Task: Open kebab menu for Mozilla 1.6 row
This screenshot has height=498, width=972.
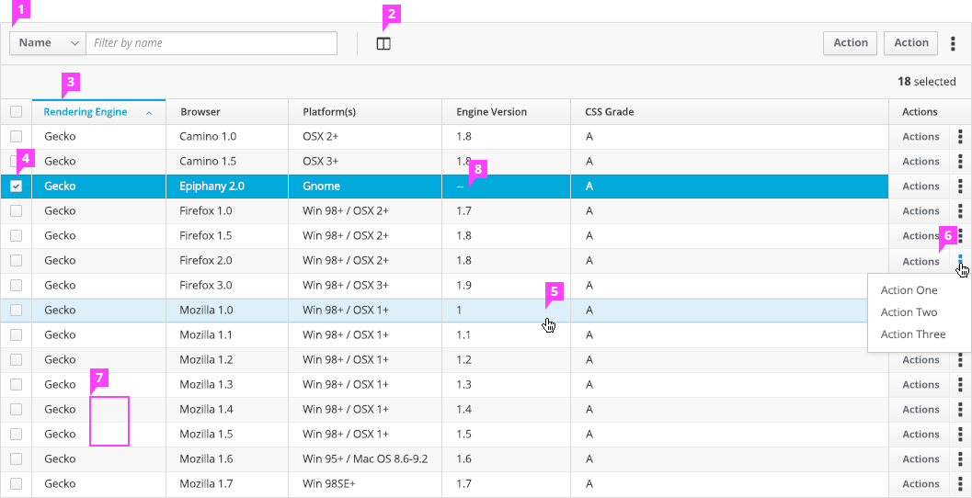Action: pos(960,459)
